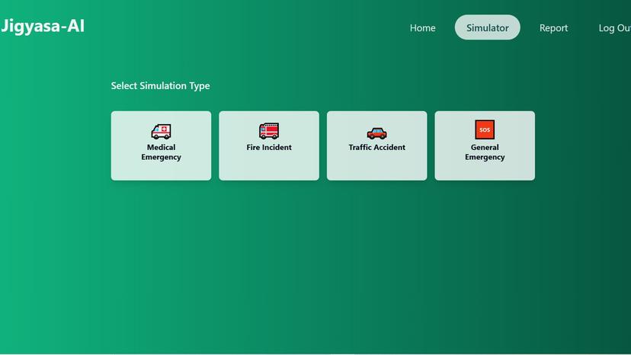Click the 'Medical Emergency' text label
This screenshot has width=631, height=355.
point(161,152)
